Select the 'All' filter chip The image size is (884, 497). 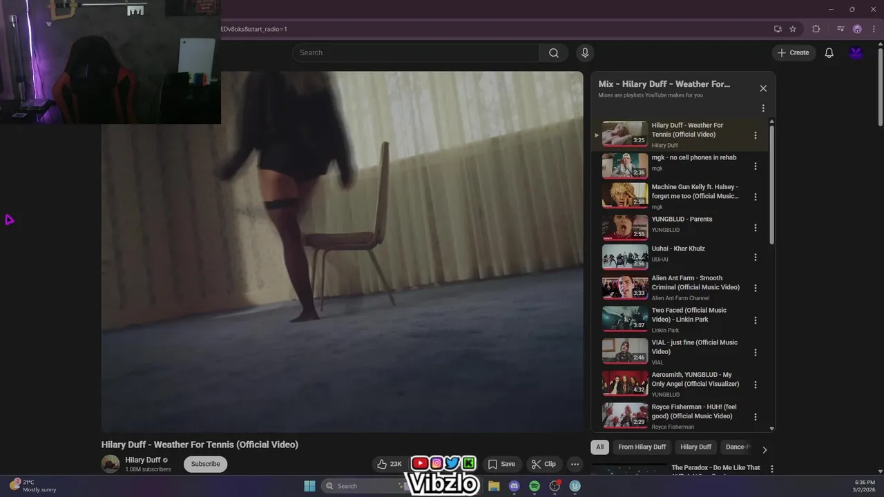599,447
